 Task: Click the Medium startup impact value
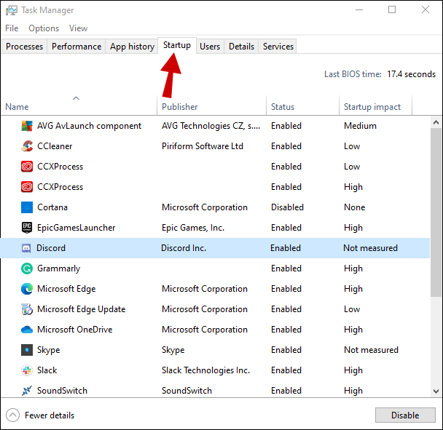pyautogui.click(x=360, y=126)
